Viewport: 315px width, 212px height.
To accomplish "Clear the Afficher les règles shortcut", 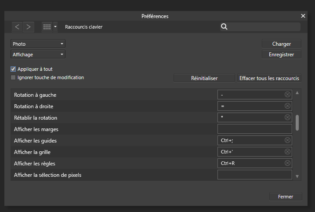I will [x=287, y=163].
